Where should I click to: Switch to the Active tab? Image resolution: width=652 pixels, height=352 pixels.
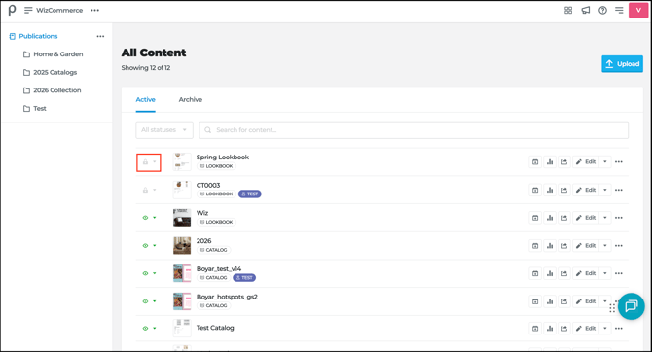pyautogui.click(x=146, y=100)
